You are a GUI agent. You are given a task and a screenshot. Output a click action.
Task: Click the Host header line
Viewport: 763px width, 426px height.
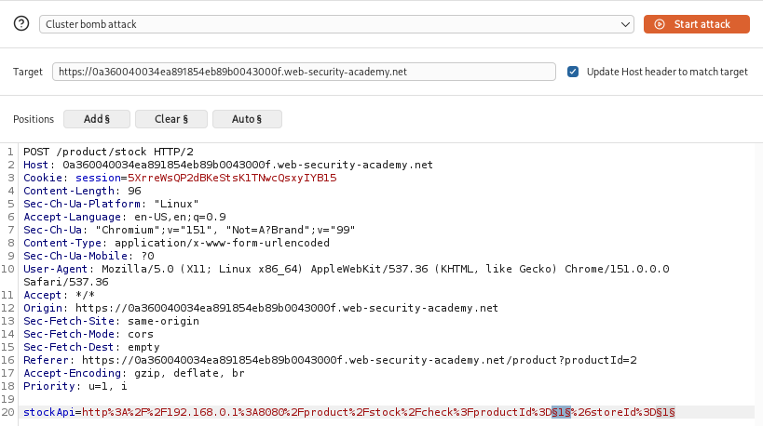[x=228, y=166]
